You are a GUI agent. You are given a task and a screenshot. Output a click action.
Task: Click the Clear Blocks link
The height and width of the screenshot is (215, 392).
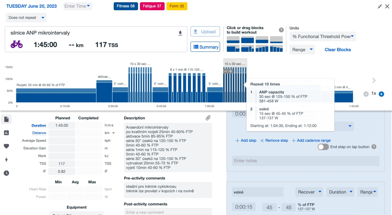pos(338,50)
